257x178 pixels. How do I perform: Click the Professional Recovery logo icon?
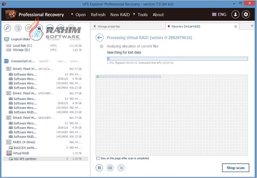[11, 14]
